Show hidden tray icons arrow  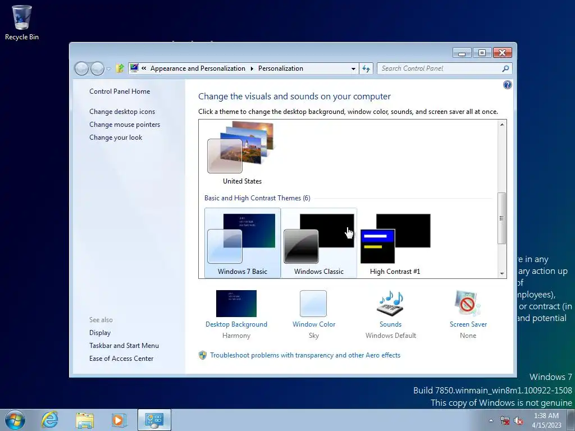pyautogui.click(x=491, y=420)
